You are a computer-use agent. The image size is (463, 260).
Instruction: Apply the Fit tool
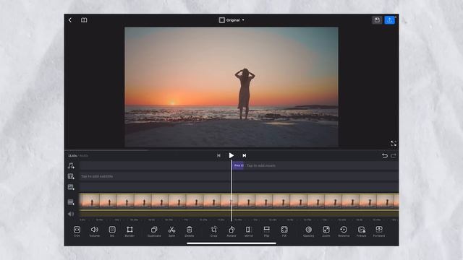point(284,231)
